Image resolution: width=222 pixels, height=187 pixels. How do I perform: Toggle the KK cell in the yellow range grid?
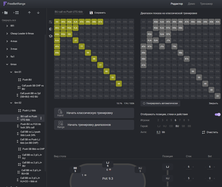[63, 28]
